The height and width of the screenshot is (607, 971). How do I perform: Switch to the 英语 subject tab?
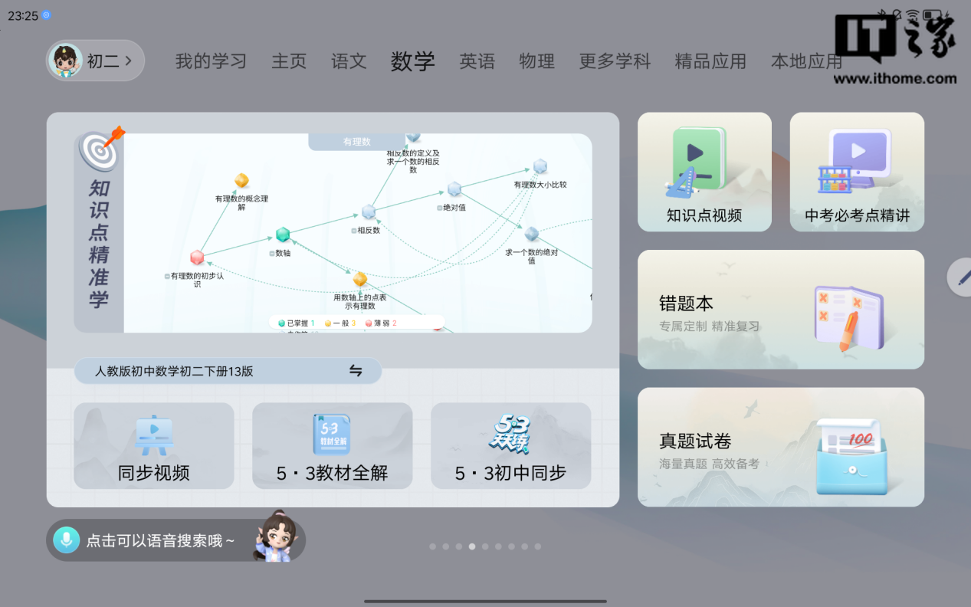477,61
